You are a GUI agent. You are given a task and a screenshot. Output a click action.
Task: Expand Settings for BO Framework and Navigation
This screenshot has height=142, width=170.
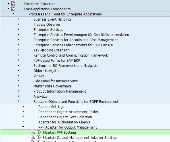(x=18, y=65)
